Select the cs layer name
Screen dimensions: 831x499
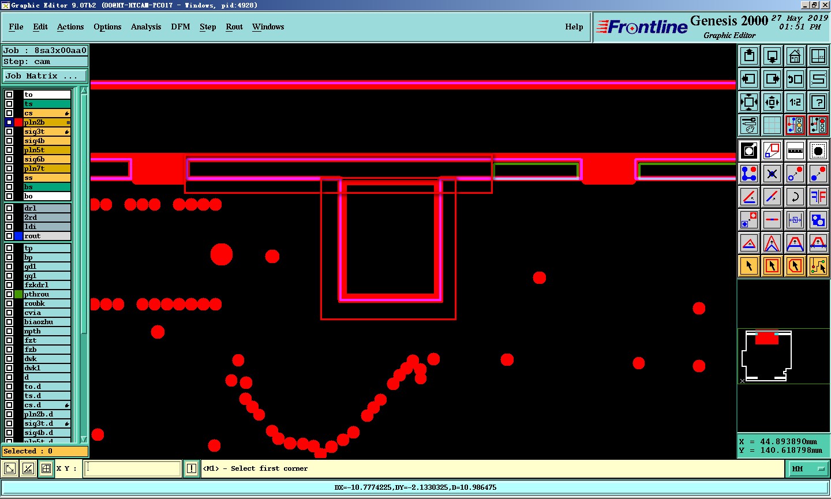coord(47,113)
